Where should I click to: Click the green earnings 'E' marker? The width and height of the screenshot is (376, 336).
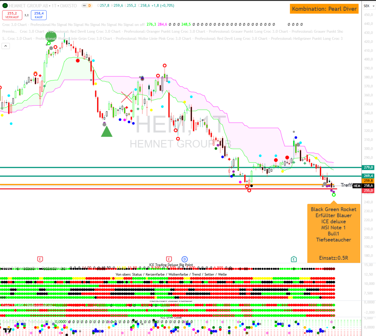click(294, 259)
